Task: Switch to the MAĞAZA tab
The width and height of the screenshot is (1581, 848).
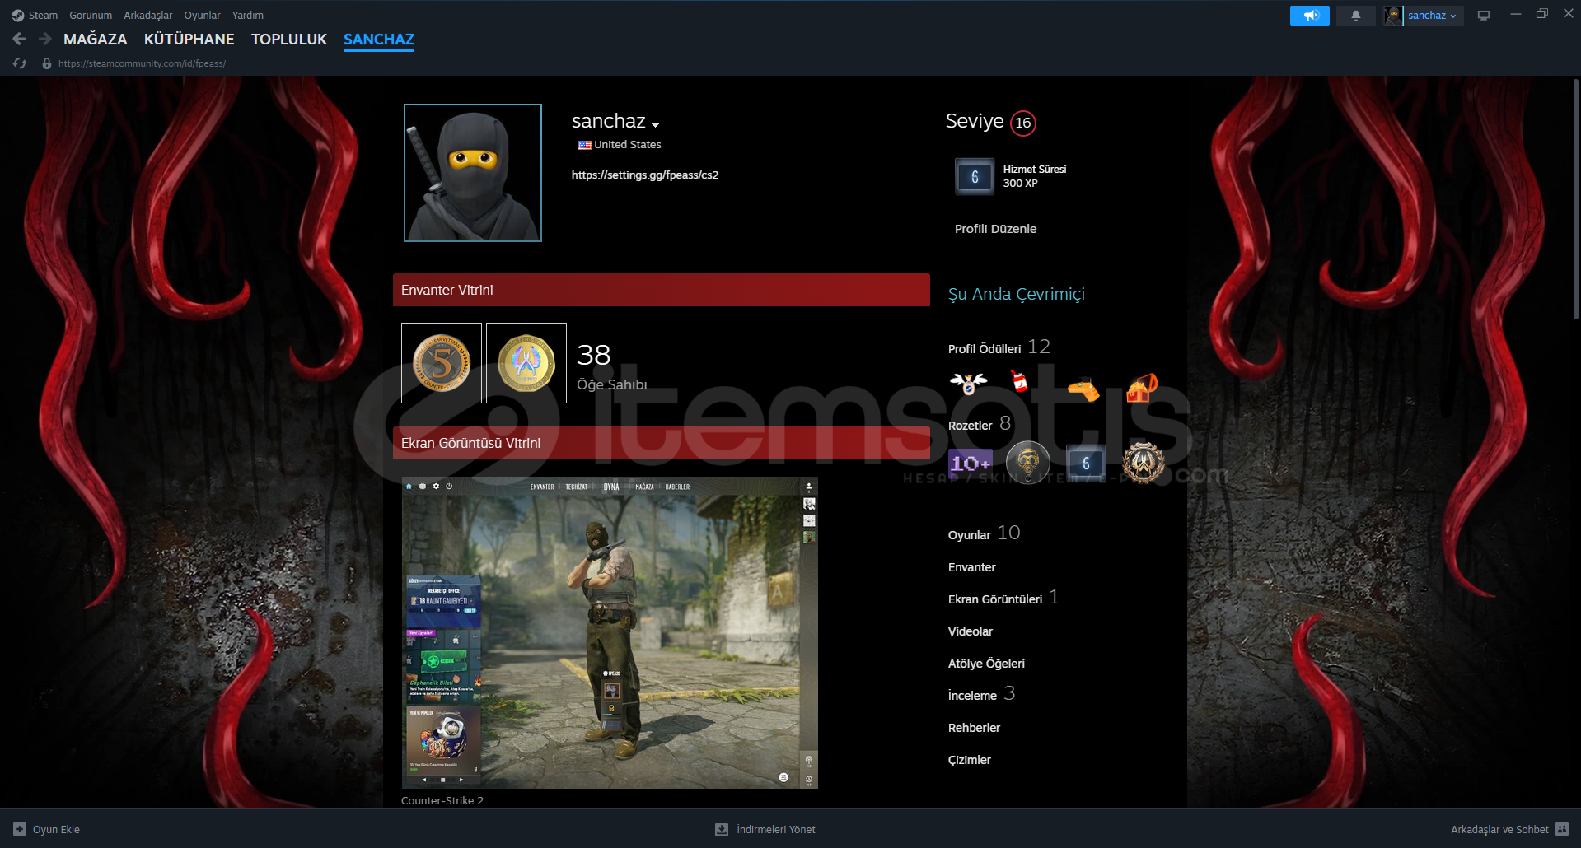Action: pyautogui.click(x=96, y=40)
